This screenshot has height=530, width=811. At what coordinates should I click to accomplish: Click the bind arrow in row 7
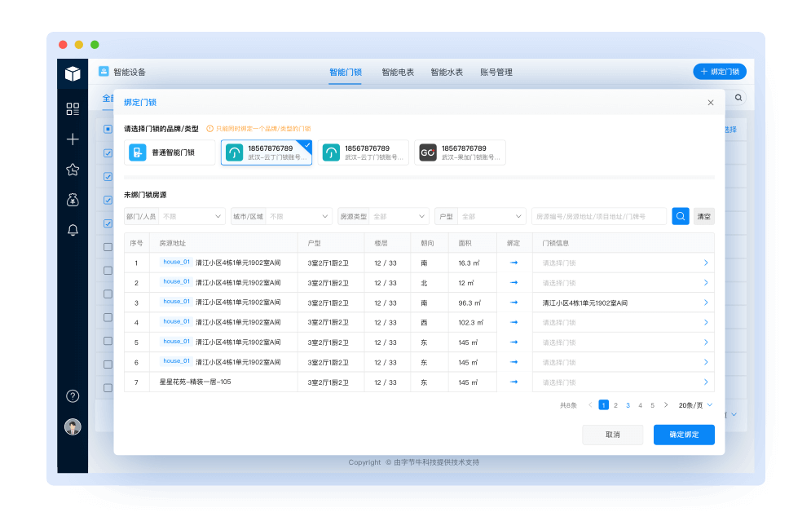[x=513, y=382]
